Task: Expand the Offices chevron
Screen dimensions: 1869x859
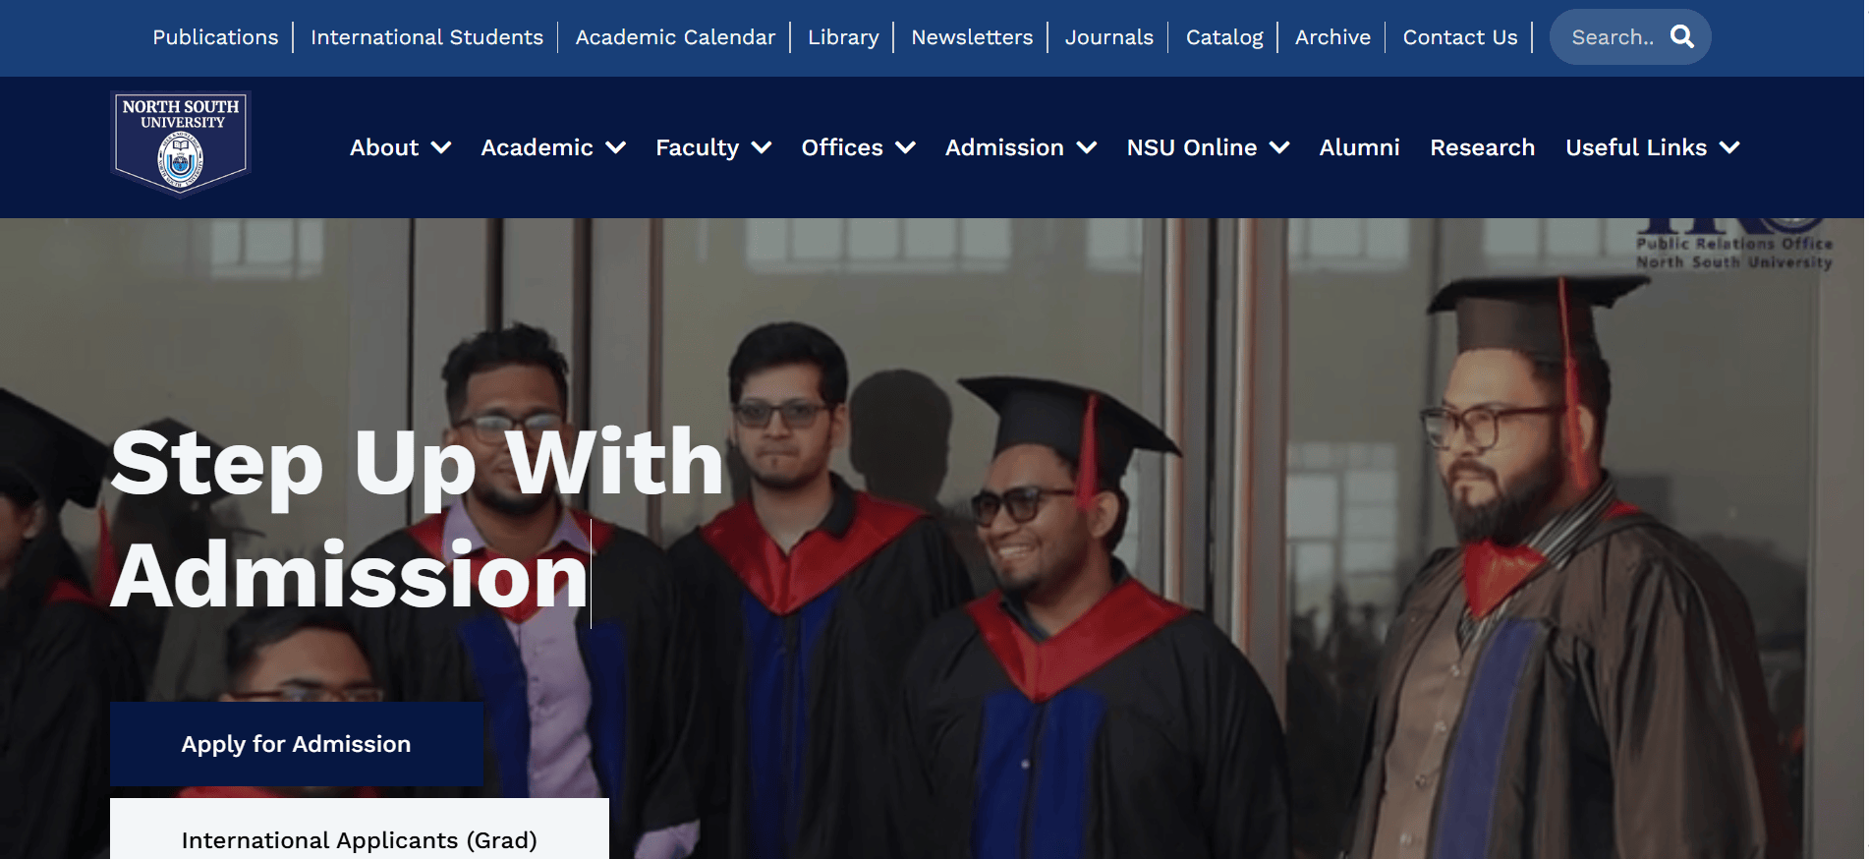Action: pos(906,147)
